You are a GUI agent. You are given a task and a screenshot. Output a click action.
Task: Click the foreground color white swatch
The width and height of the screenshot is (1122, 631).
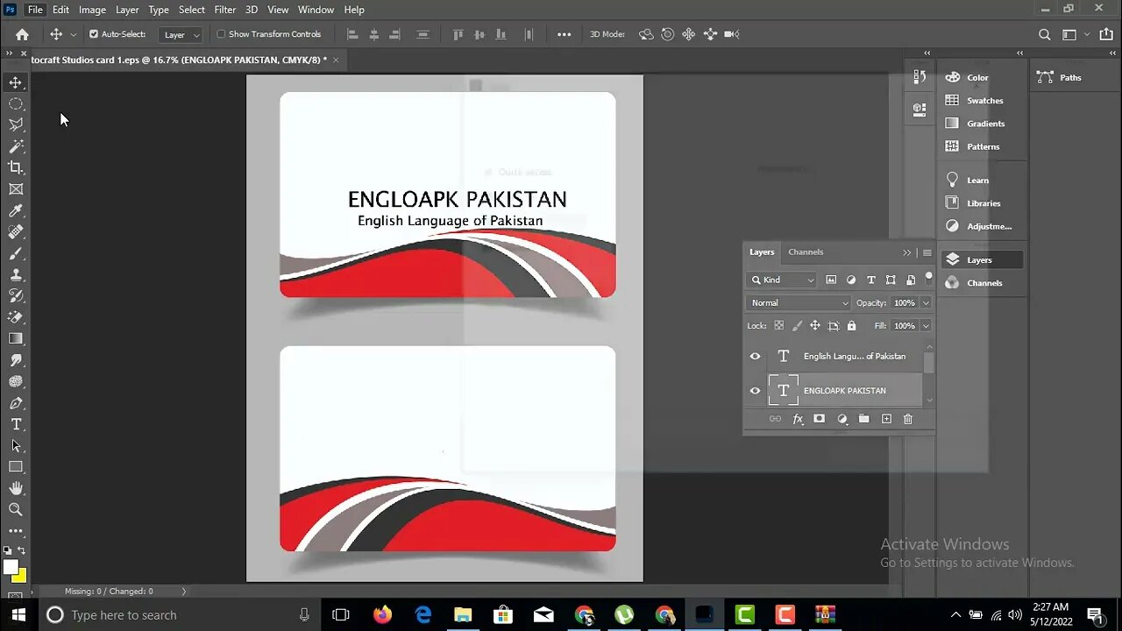click(10, 567)
